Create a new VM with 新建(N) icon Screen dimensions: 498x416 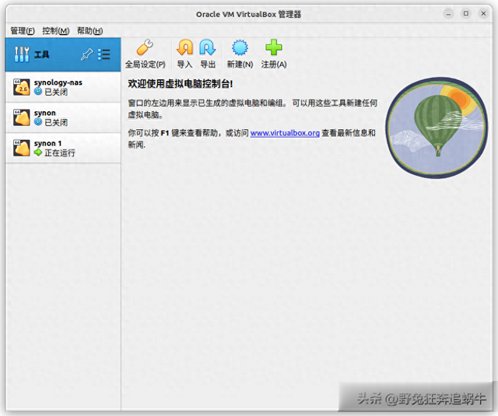(x=240, y=47)
